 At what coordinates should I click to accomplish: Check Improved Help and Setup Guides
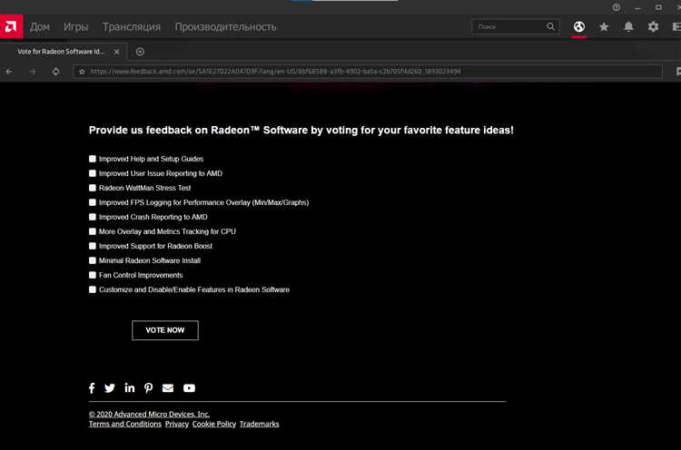93,159
